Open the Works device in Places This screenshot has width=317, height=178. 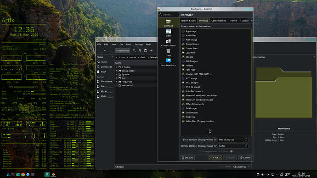pyautogui.click(x=105, y=91)
